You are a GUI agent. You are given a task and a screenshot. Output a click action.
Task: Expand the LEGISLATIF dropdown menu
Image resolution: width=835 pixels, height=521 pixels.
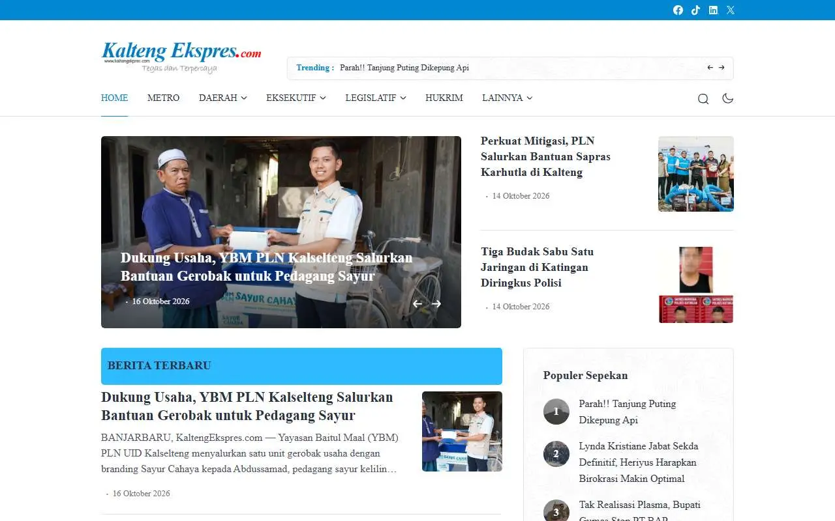tap(376, 98)
